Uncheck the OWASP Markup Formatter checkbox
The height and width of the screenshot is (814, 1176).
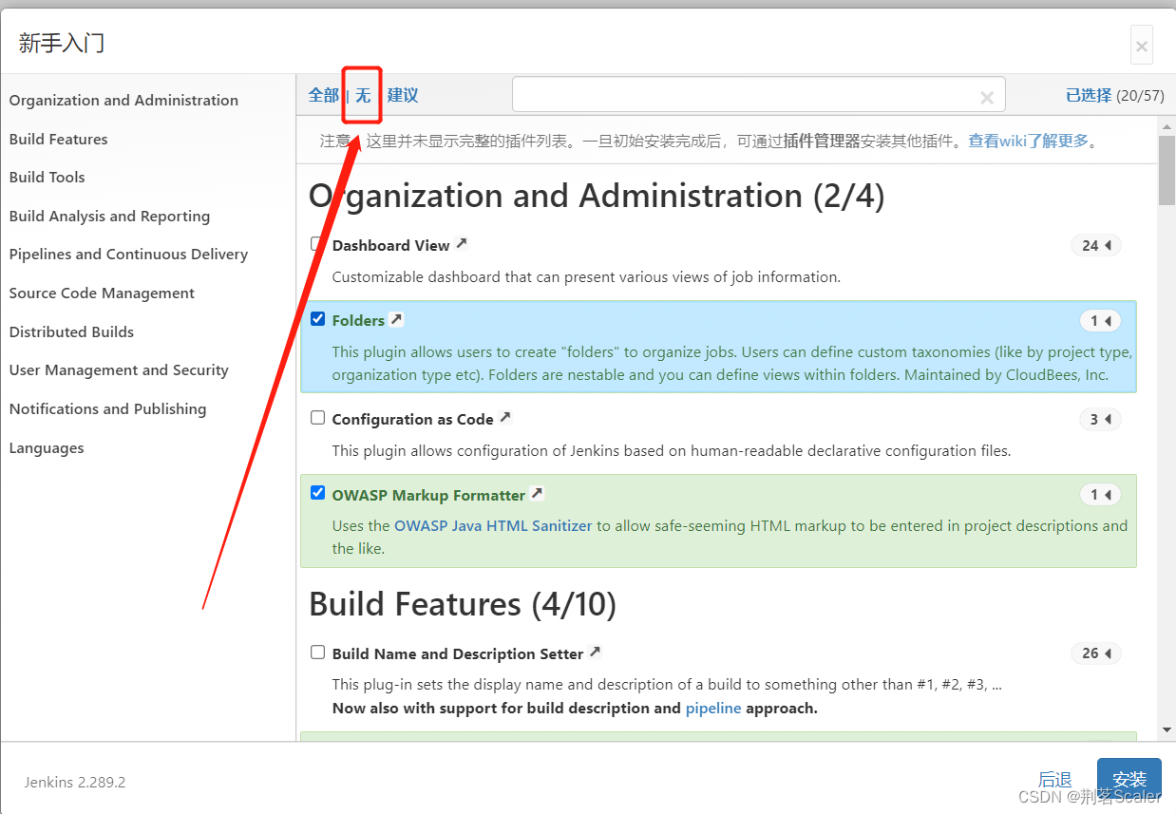(x=318, y=493)
